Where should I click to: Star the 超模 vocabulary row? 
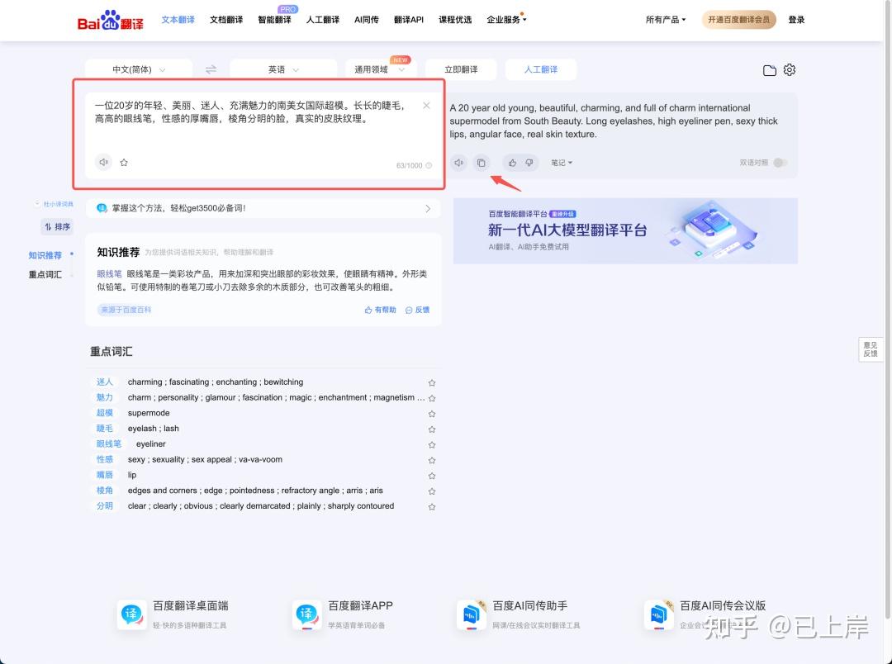(432, 414)
